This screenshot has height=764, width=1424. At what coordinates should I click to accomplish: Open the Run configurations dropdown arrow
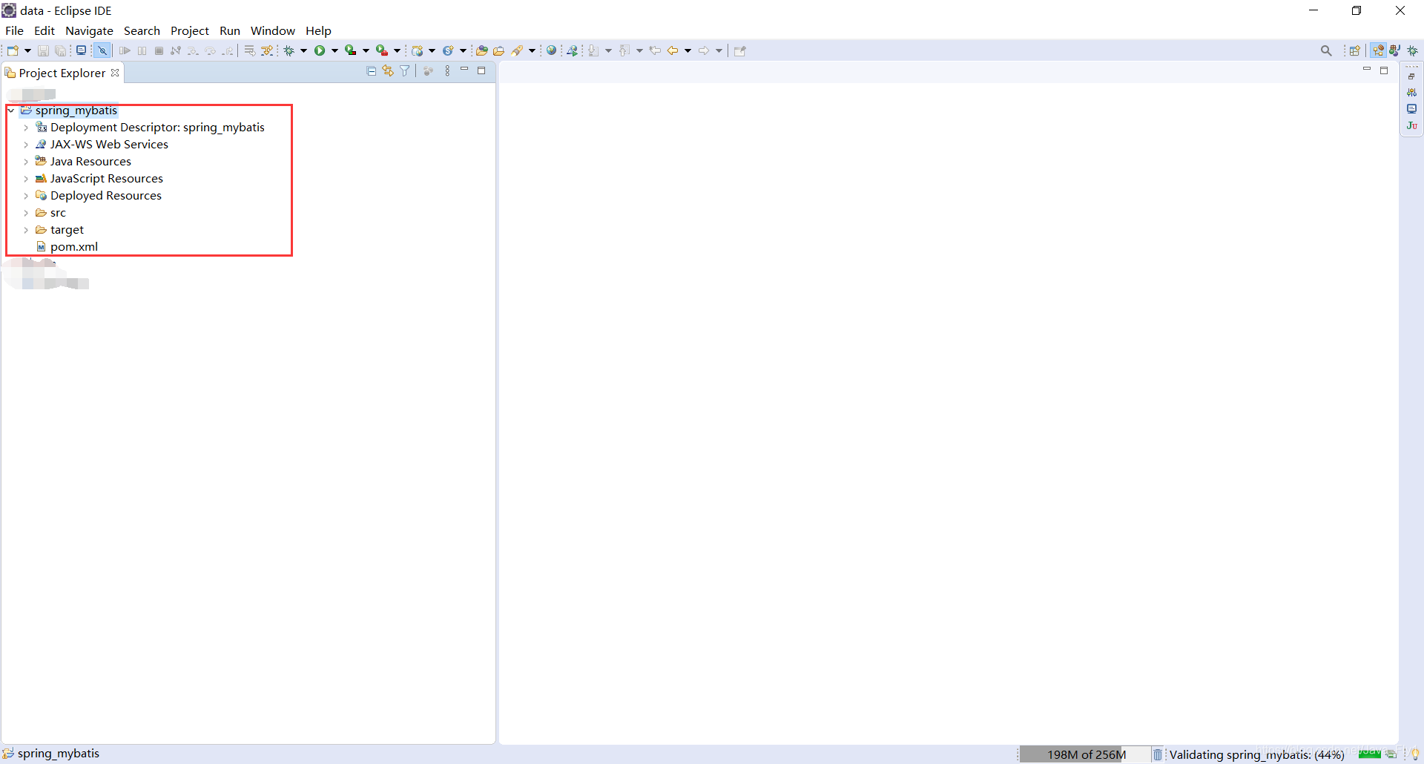pyautogui.click(x=334, y=50)
